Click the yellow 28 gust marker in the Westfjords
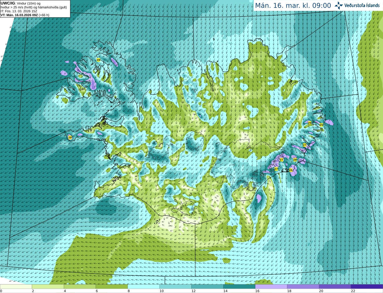Viewport: 383px width, 293px height. (98, 60)
